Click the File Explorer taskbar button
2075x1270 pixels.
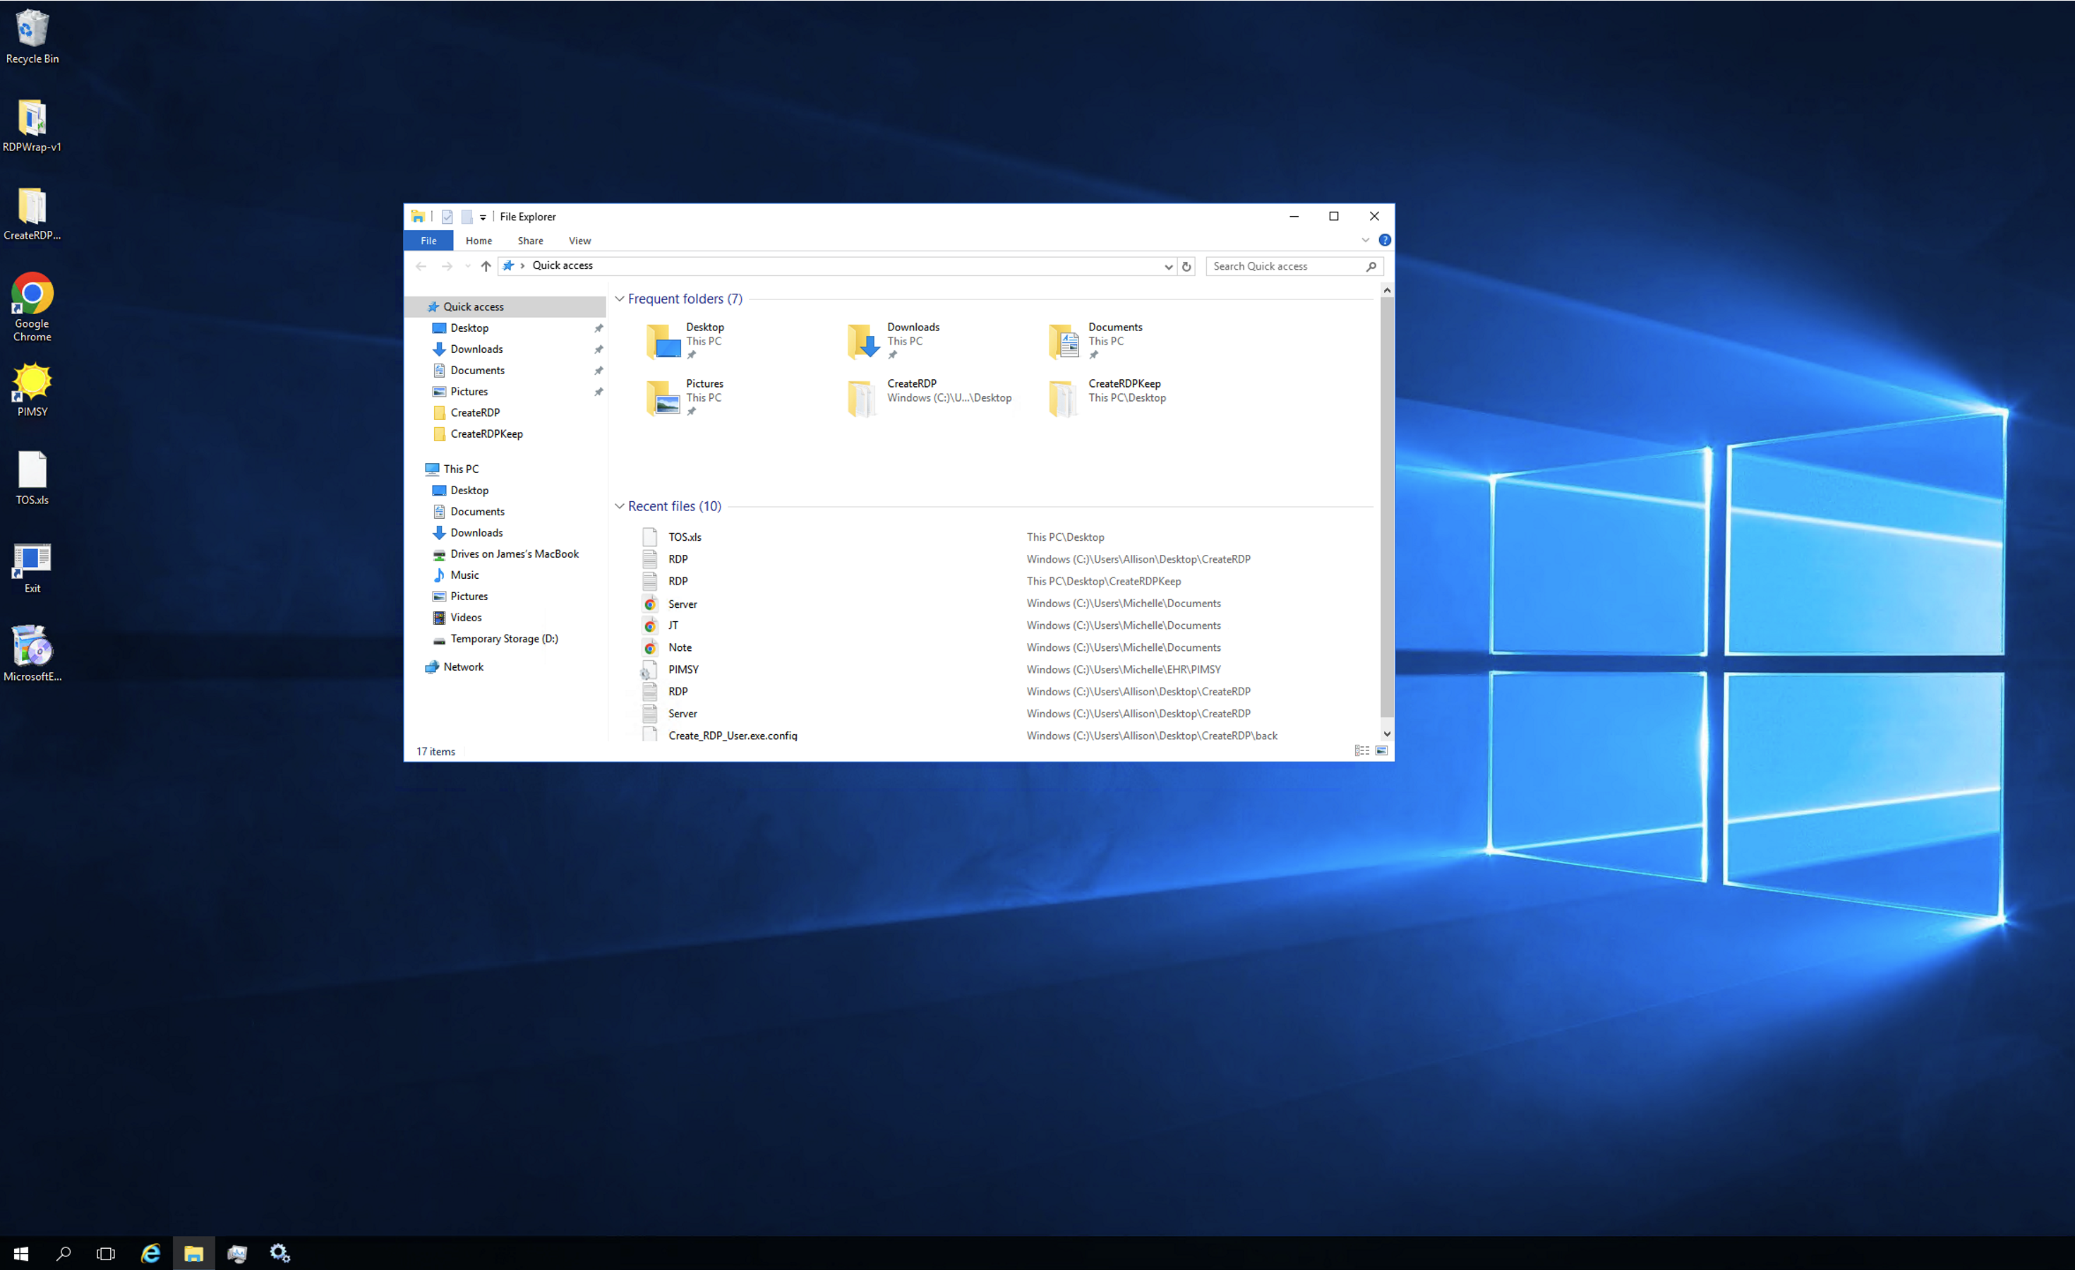pyautogui.click(x=193, y=1253)
